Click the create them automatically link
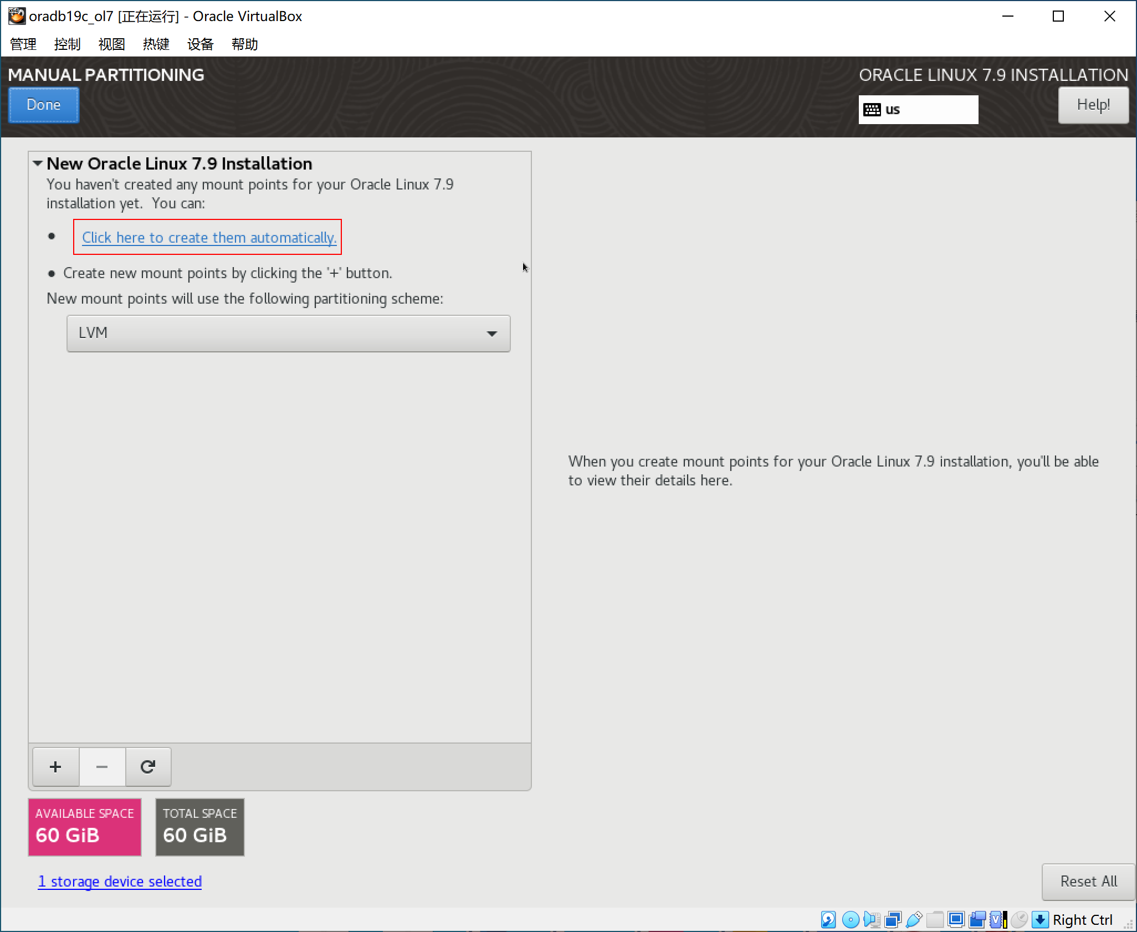Image resolution: width=1137 pixels, height=932 pixels. 209,238
